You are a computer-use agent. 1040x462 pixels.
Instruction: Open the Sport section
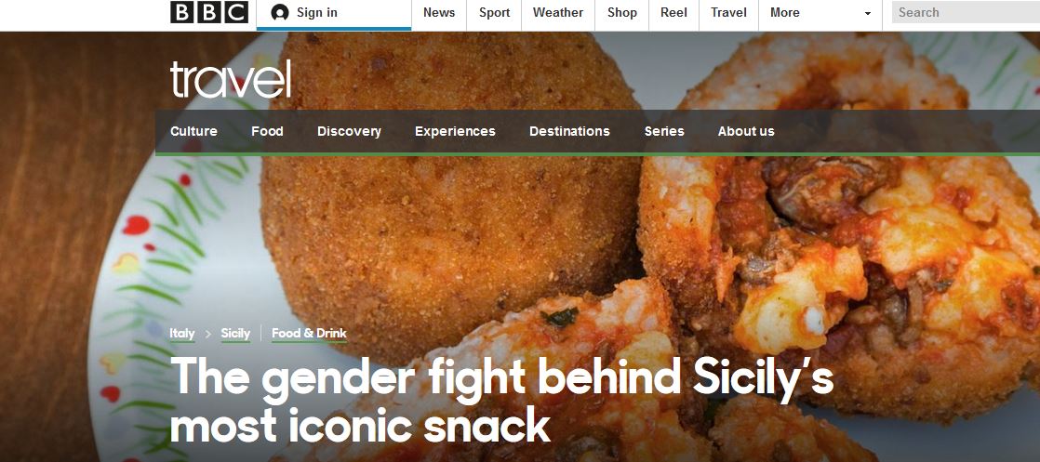494,13
